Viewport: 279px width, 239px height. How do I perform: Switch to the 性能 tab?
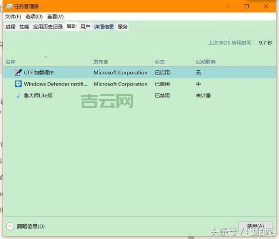[24, 27]
